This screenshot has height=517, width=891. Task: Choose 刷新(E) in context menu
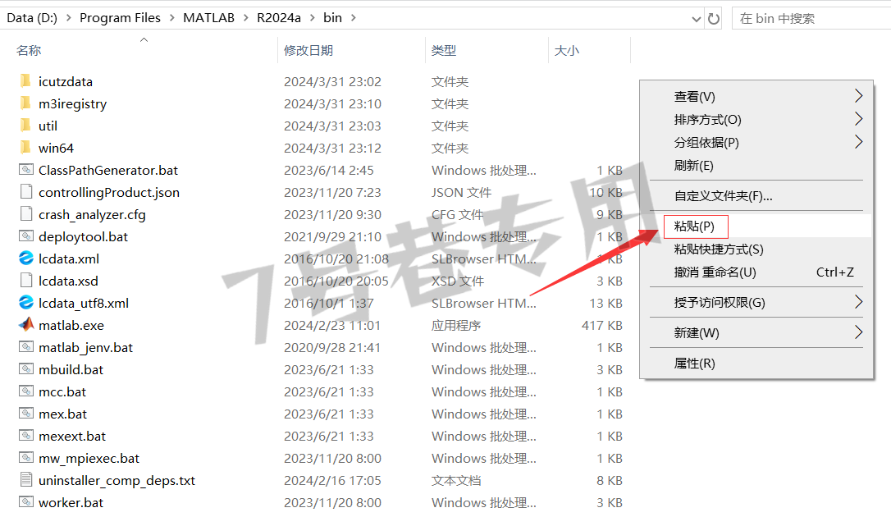tap(757, 165)
